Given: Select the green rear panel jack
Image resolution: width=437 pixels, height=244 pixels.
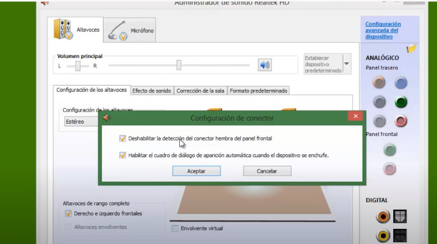Looking at the screenshot, I should (401, 102).
